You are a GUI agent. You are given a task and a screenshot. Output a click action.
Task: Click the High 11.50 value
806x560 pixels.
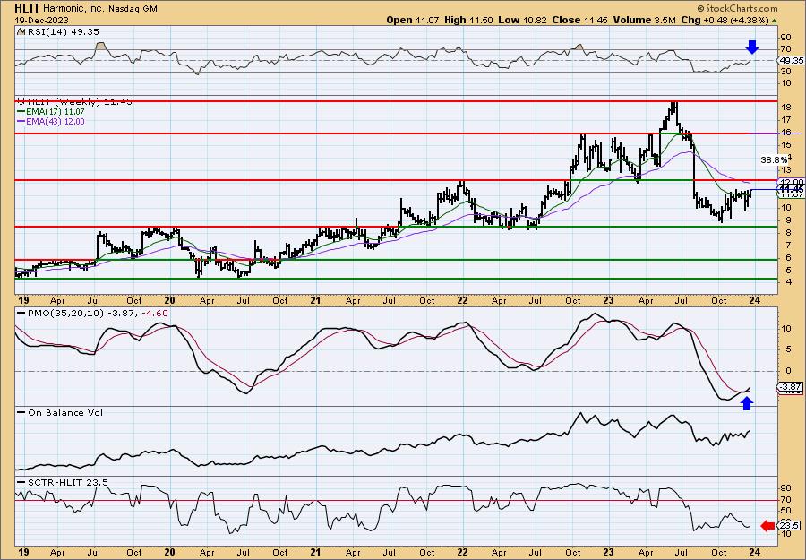click(468, 20)
